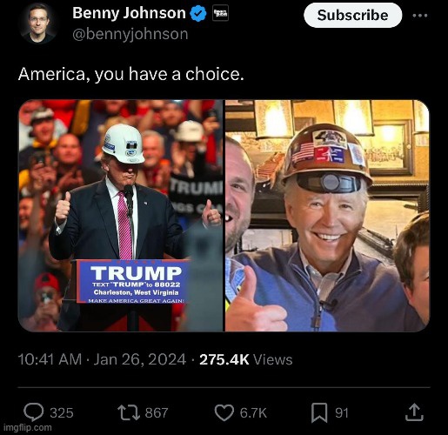Screen dimensions: 448x435
Task: Click the 6.7K likes count
Action: pyautogui.click(x=253, y=412)
